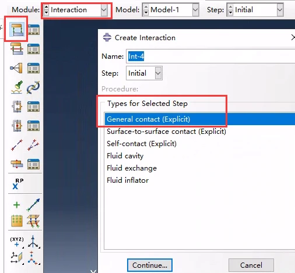The width and height of the screenshot is (295, 273).
Task: Click the blue diagonal double-arrow line tool
Action: point(33,205)
